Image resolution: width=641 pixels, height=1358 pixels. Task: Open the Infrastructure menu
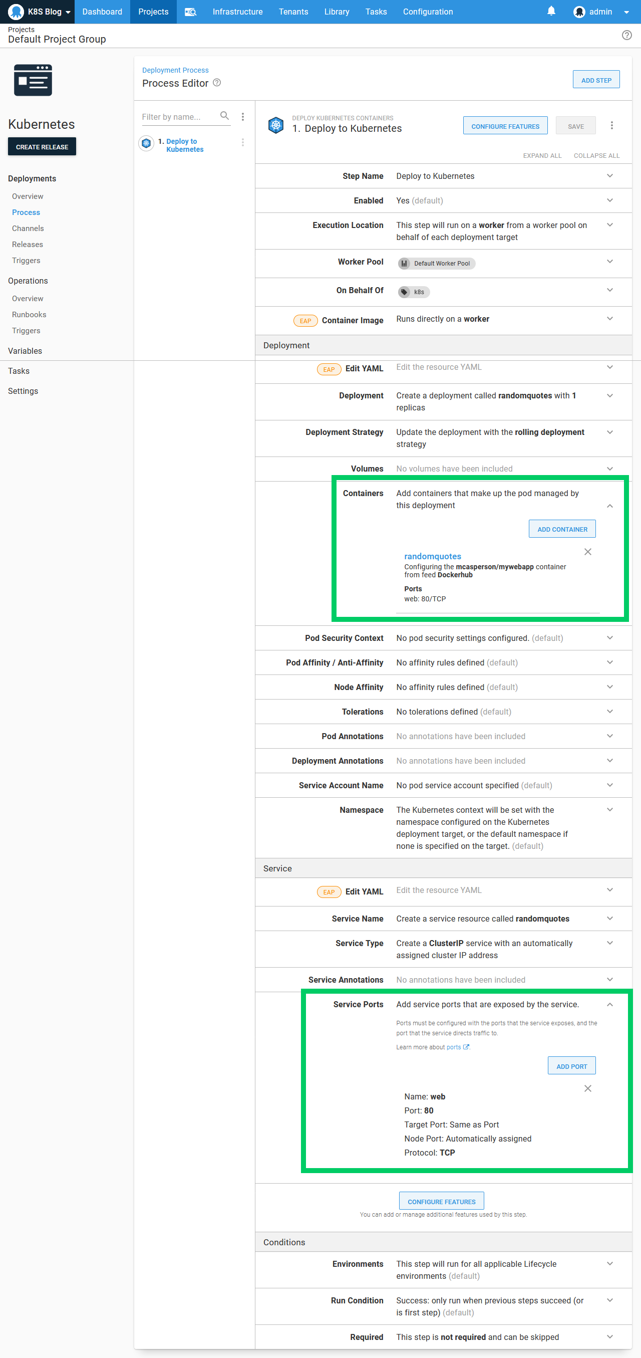point(237,12)
